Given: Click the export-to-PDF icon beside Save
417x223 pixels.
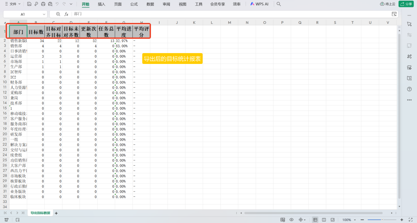Looking at the screenshot, I should 36,4.
